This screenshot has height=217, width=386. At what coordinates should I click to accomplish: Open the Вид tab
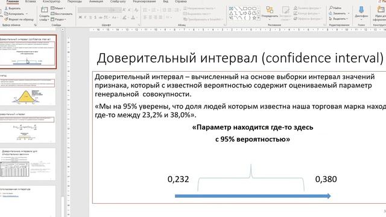[165, 1]
